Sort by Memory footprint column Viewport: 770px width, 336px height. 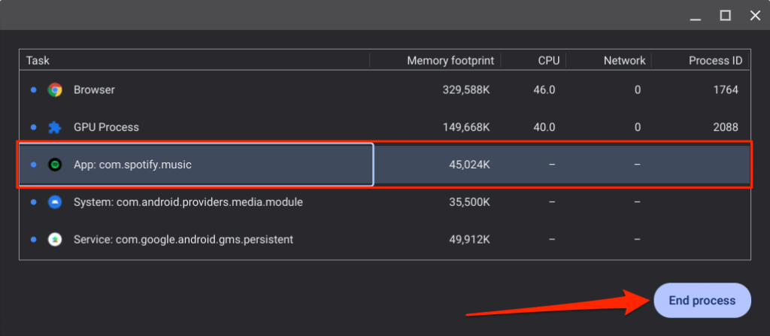[x=450, y=61]
